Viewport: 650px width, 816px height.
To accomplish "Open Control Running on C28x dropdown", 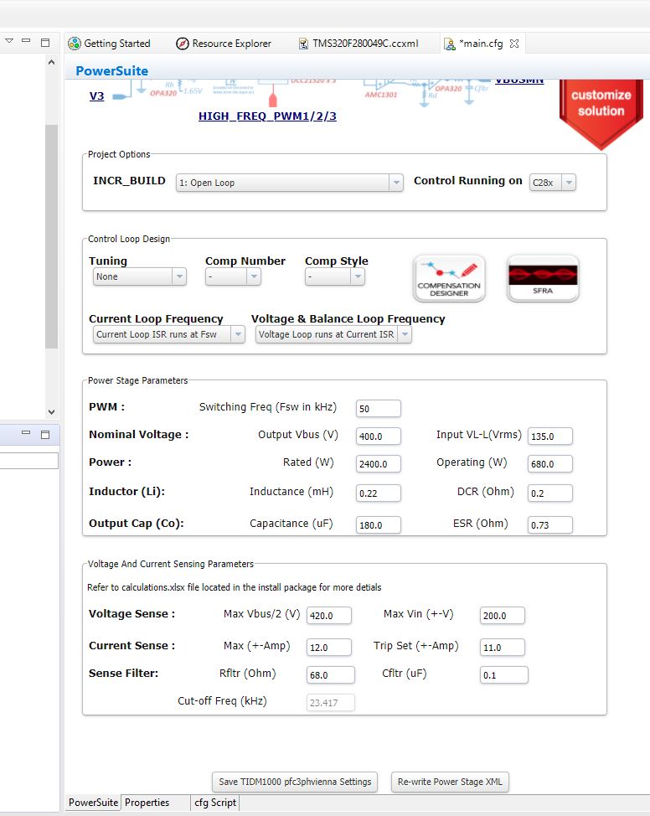I will [552, 183].
